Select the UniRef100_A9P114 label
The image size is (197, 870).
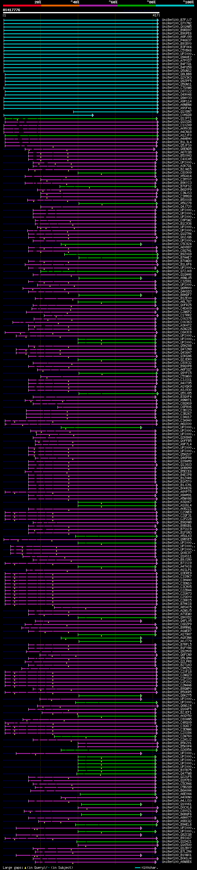pyautogui.click(x=176, y=101)
